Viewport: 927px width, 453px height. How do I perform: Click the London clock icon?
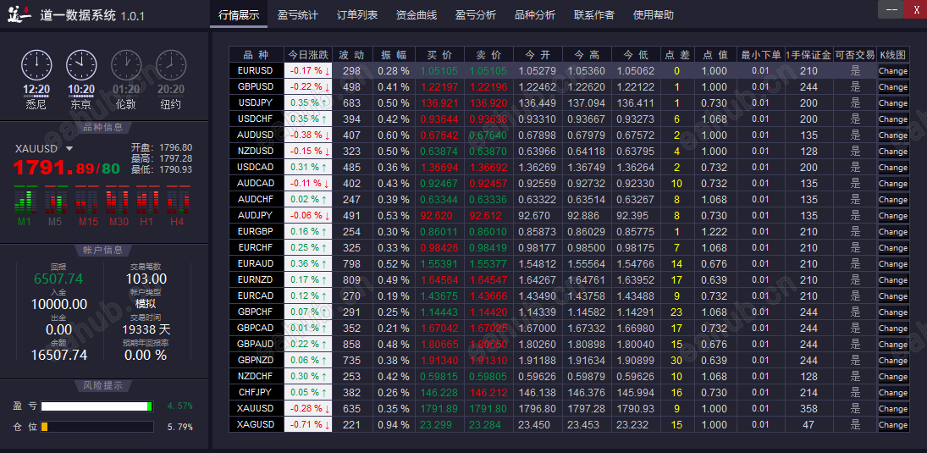[x=126, y=65]
